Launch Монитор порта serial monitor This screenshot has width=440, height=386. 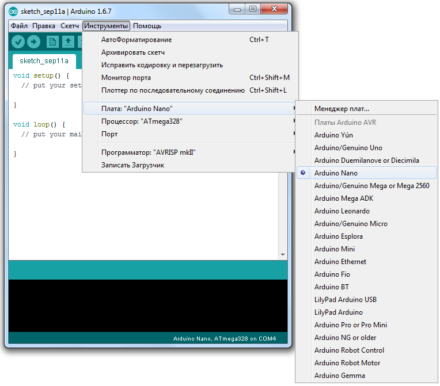(x=126, y=78)
